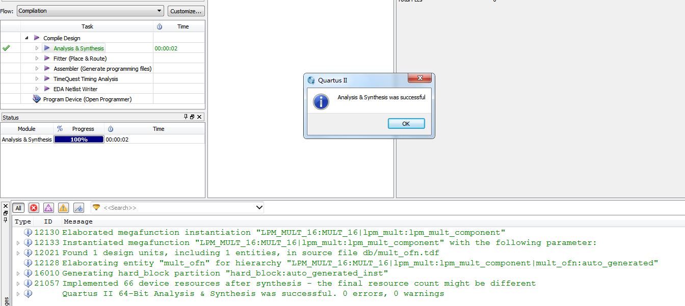Click the TimeQuest Timing Analysis play icon
685x306 pixels.
pos(47,79)
